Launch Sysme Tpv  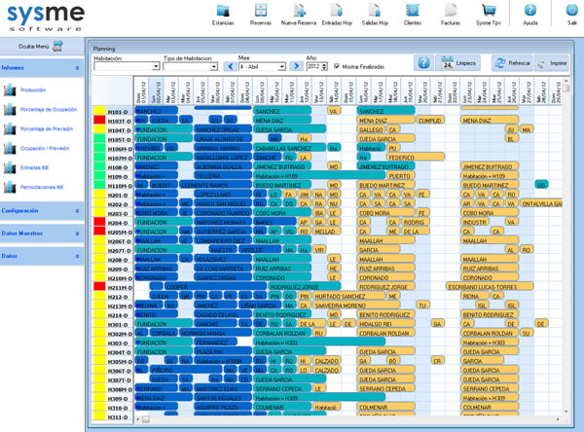[489, 15]
